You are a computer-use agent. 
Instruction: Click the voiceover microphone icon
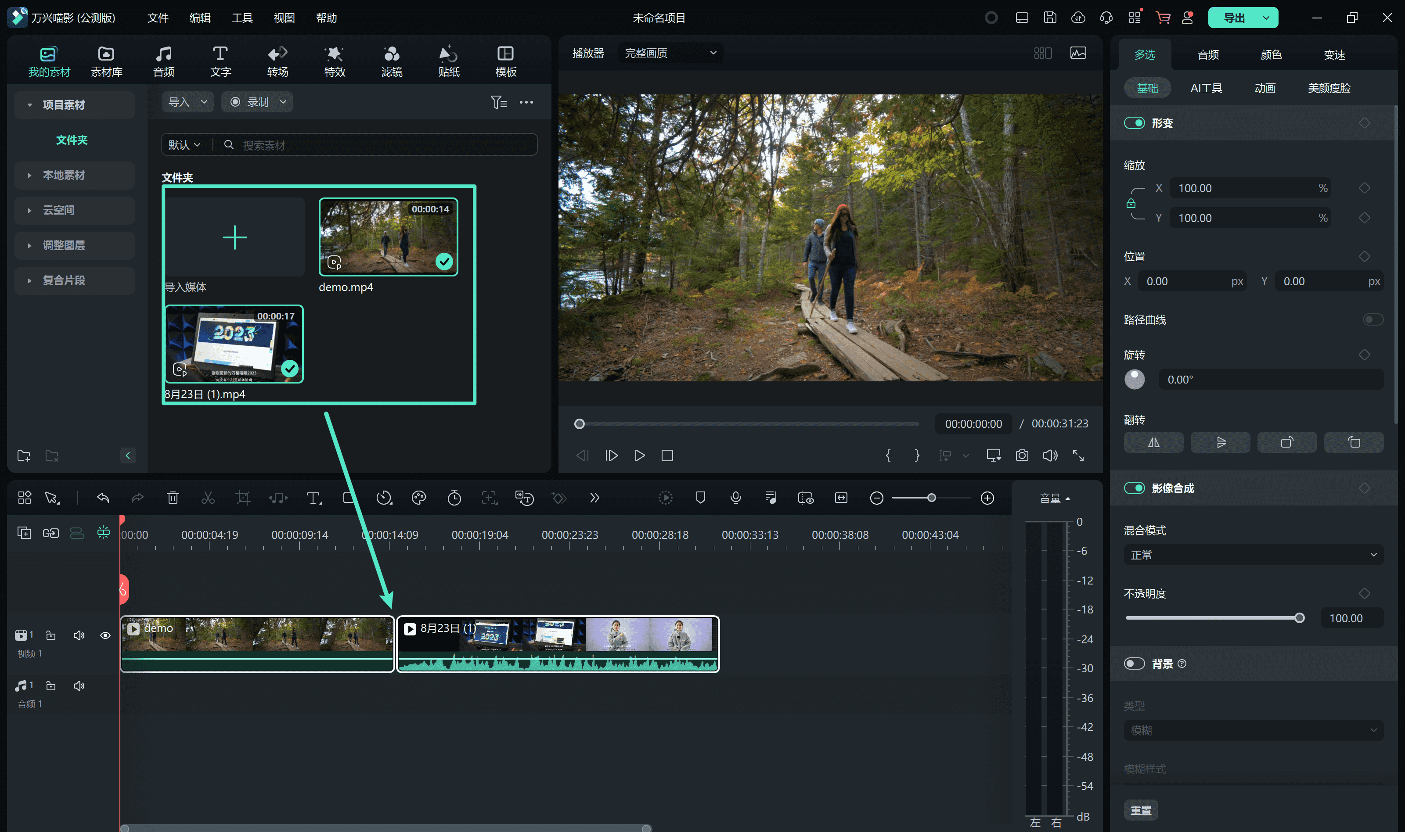(735, 498)
